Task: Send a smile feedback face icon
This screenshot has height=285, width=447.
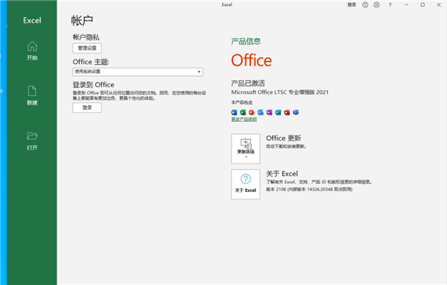Action: click(365, 5)
